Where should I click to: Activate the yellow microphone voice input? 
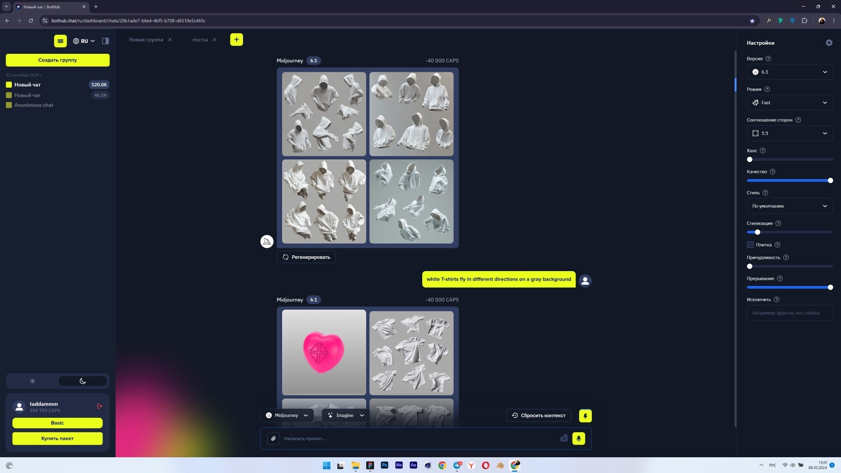tap(579, 438)
